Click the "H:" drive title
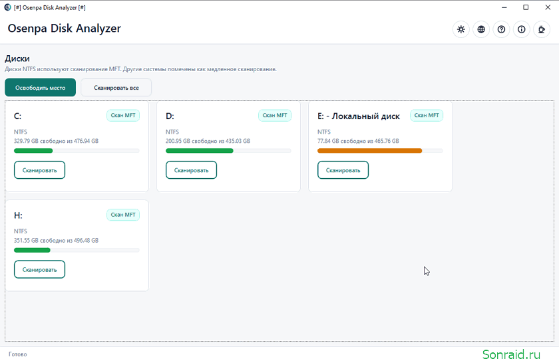The height and width of the screenshot is (361, 559). (18, 215)
